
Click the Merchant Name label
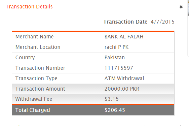(35, 37)
